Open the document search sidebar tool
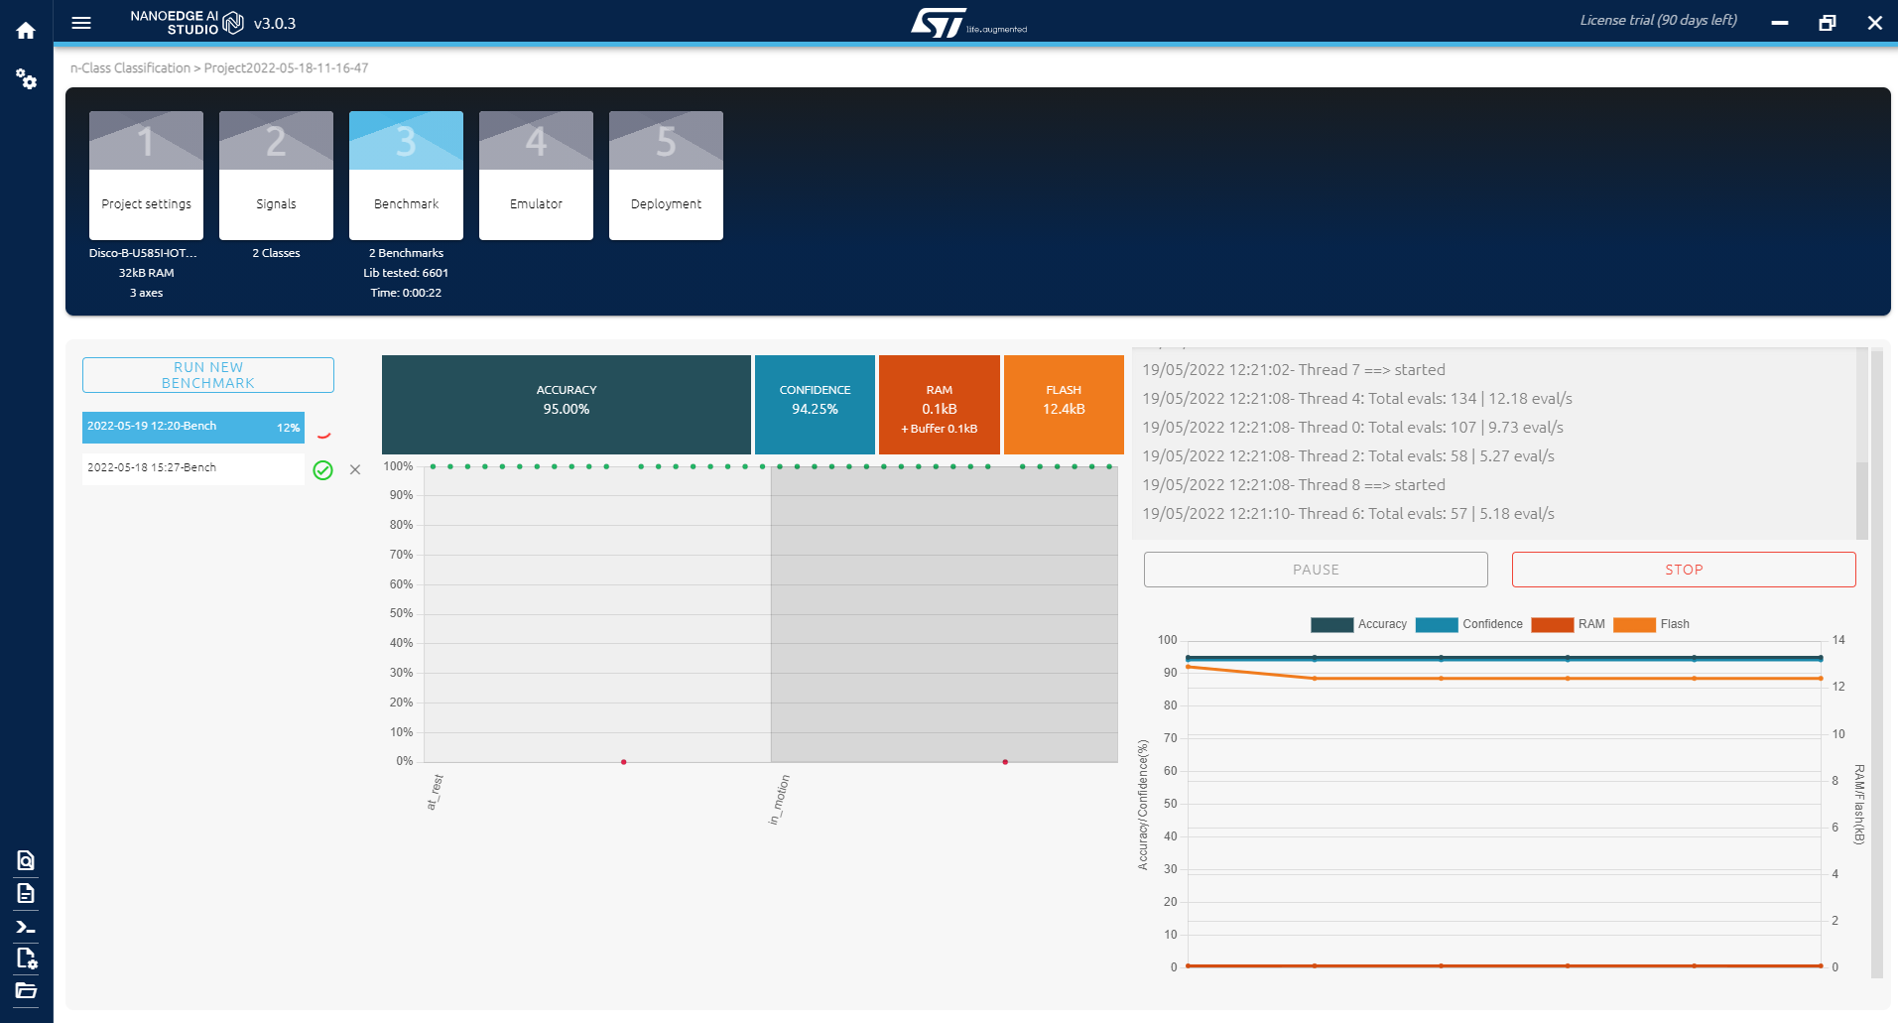The width and height of the screenshot is (1898, 1023). [25, 861]
